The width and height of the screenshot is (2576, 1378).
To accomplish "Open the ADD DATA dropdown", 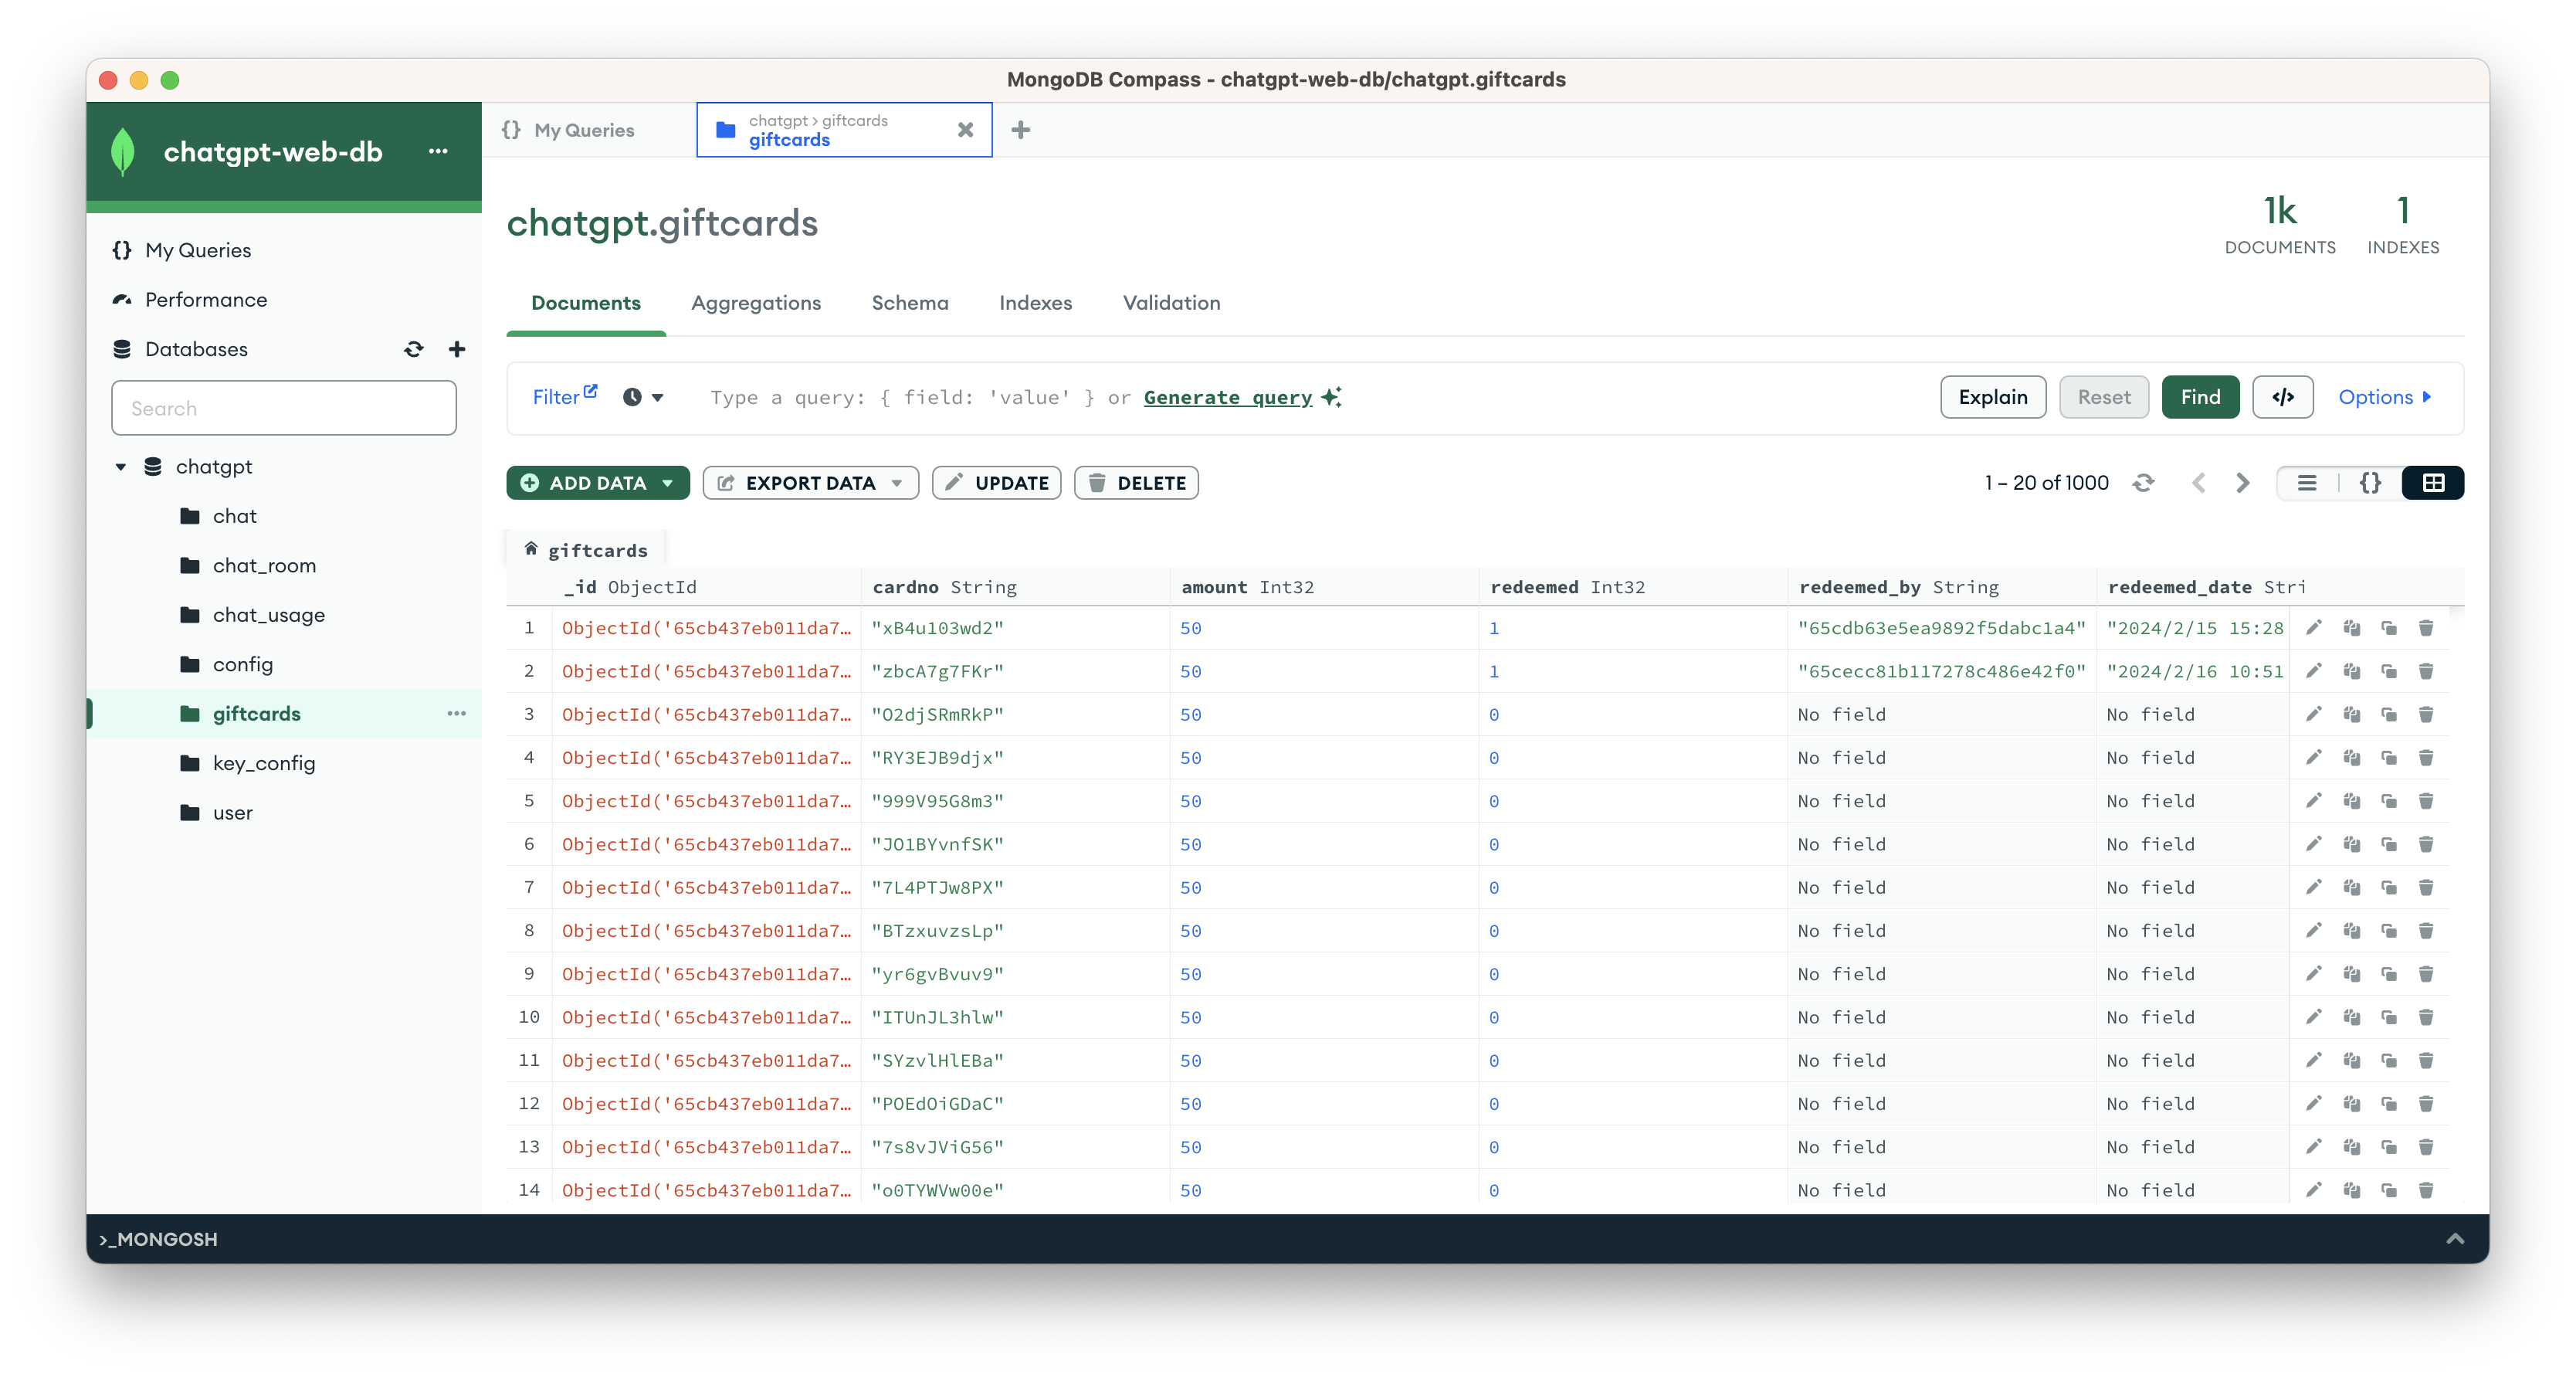I will 598,483.
